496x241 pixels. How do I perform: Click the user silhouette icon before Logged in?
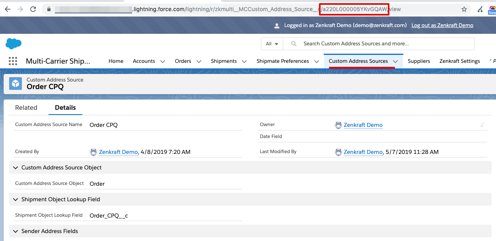coord(277,25)
